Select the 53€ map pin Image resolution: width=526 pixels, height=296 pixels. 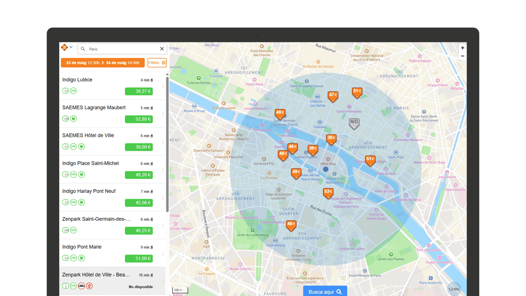click(x=328, y=193)
